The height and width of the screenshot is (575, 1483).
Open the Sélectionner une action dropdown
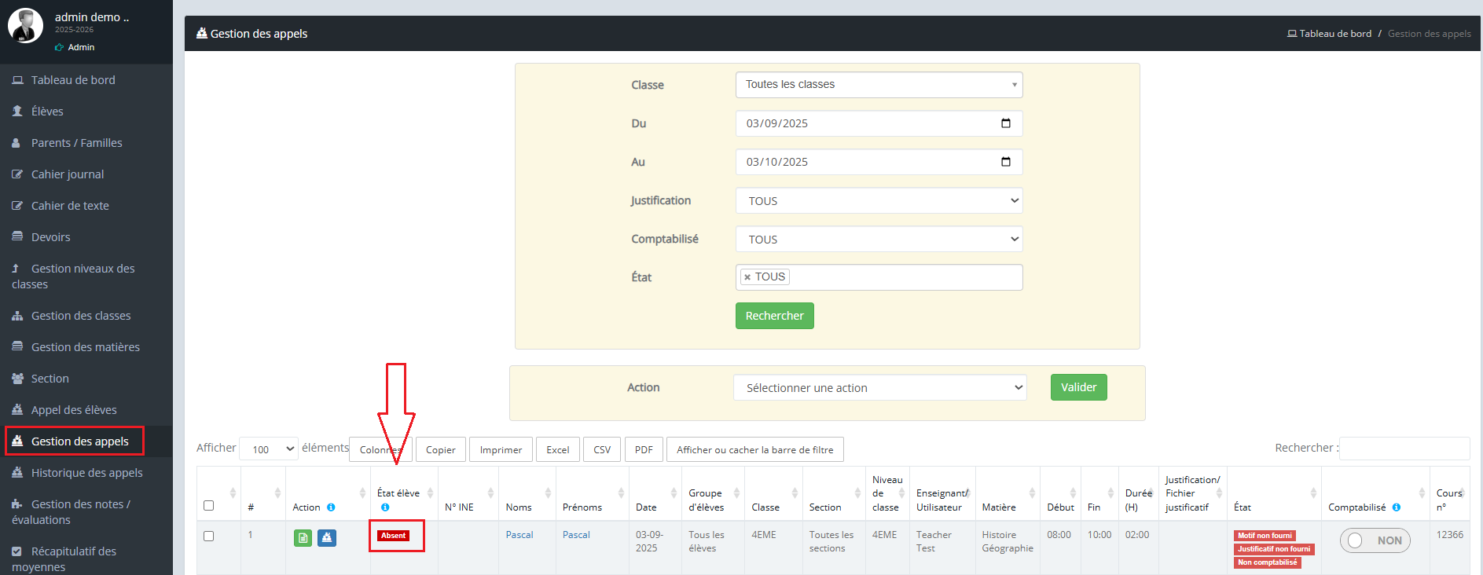[x=879, y=388]
